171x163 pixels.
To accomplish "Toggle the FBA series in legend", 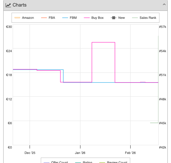I will click(48, 18).
